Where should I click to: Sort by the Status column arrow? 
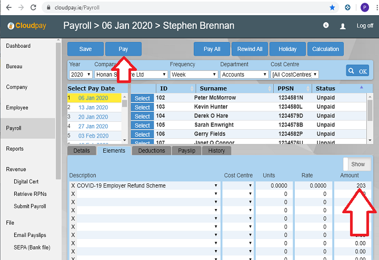(x=361, y=87)
